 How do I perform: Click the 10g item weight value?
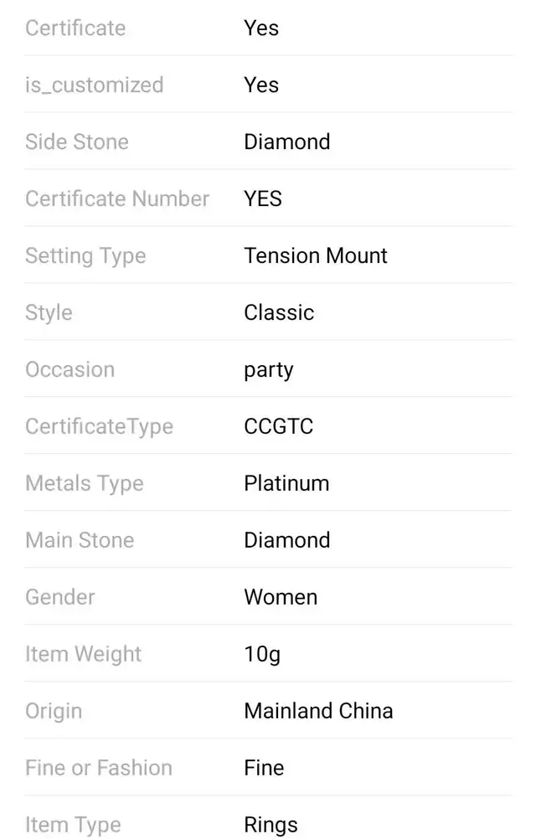(262, 655)
